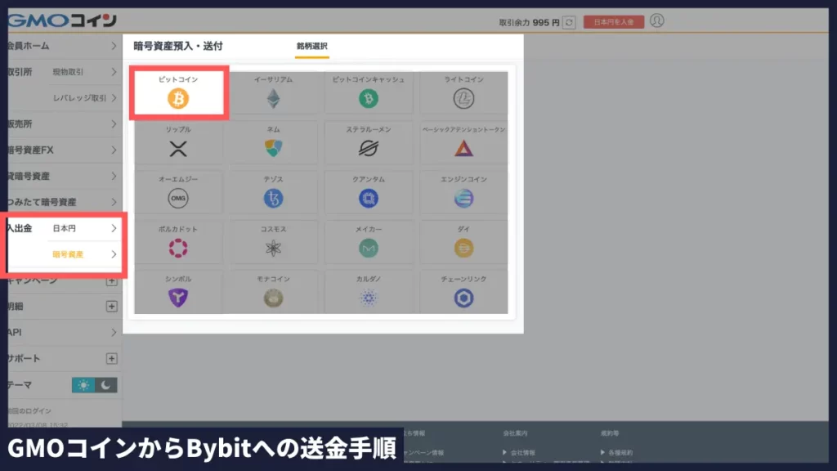Select the Cosmos (コスモス) icon
The image size is (837, 471).
click(273, 249)
